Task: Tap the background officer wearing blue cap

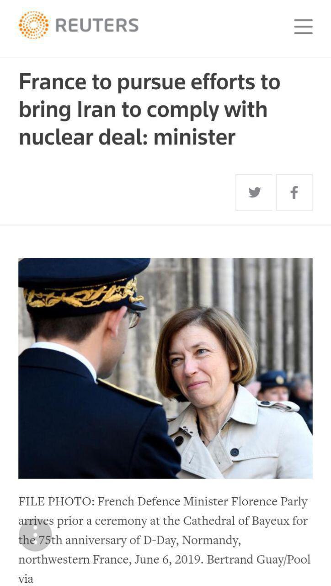Action: coord(273,387)
